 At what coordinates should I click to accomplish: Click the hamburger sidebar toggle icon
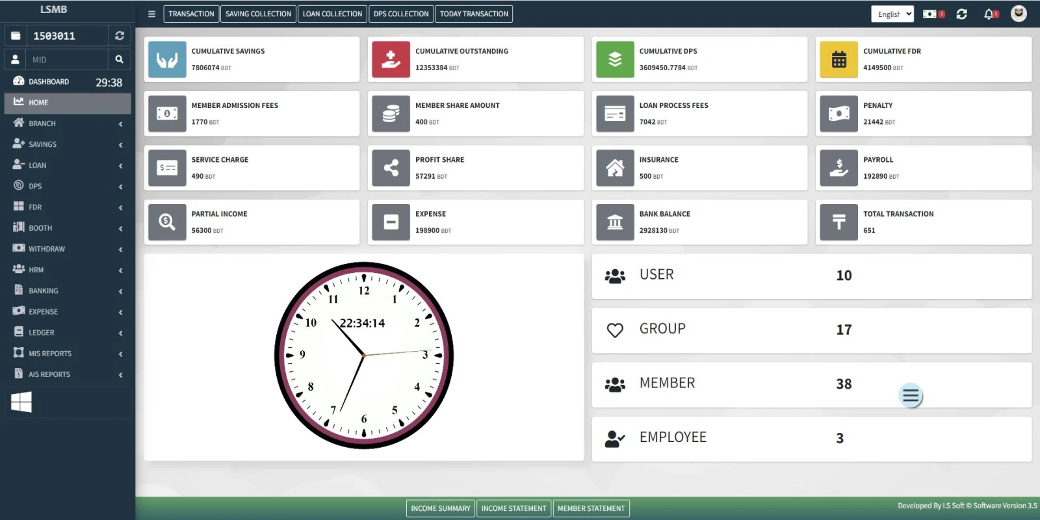151,14
